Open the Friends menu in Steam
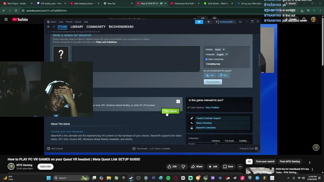Image resolution: width=324 pixels, height=182 pixels. point(69,22)
